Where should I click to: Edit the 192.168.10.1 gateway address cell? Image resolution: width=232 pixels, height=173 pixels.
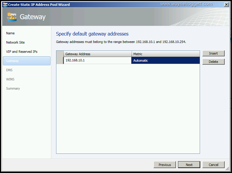coord(97,60)
